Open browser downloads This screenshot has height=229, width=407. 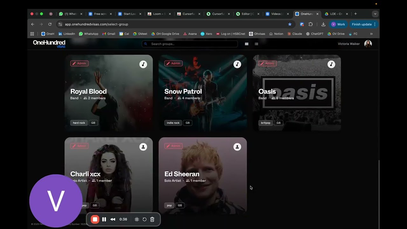coord(323,24)
